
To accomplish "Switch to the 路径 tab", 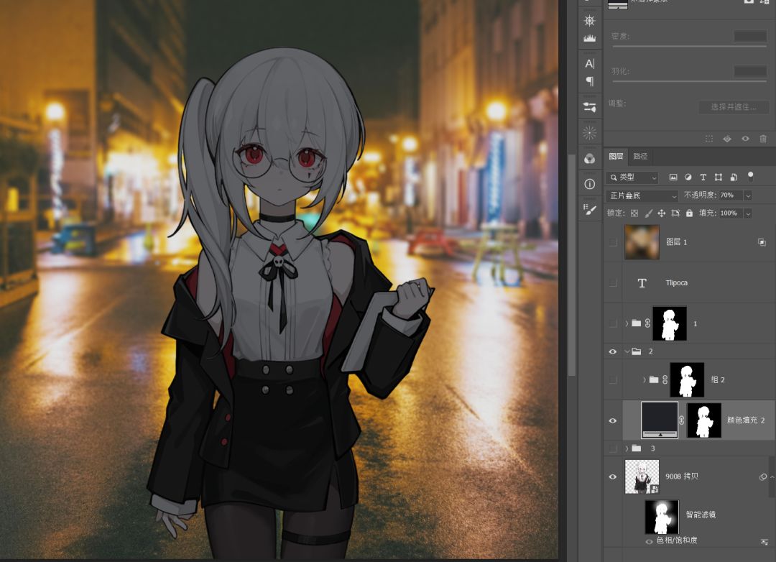I will click(639, 156).
